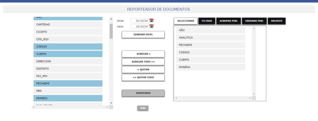
Task: Switch to the FILTROS tab
Action: tap(207, 21)
